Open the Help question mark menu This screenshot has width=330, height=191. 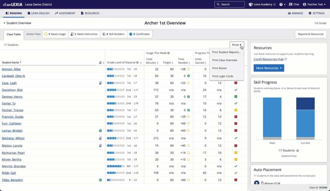pyautogui.click(x=281, y=5)
